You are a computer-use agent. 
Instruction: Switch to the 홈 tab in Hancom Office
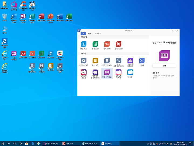83,34
